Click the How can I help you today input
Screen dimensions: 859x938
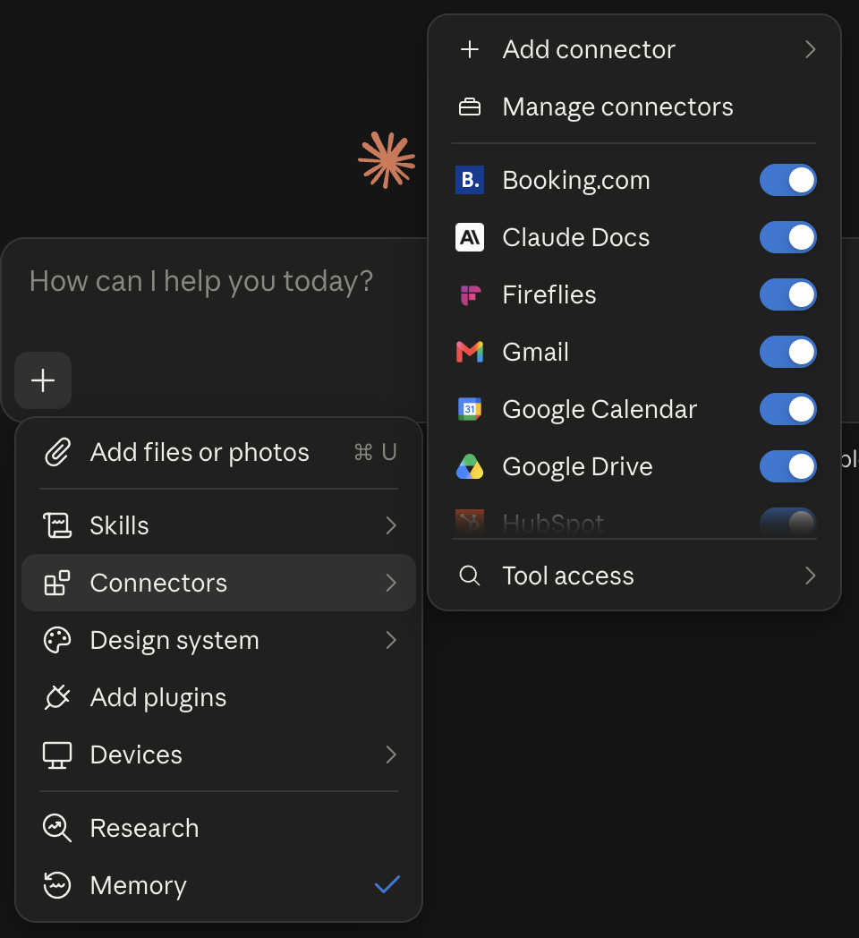[x=201, y=281]
